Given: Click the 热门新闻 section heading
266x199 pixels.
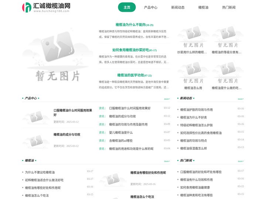Looking at the screenshot, I should [186, 160].
